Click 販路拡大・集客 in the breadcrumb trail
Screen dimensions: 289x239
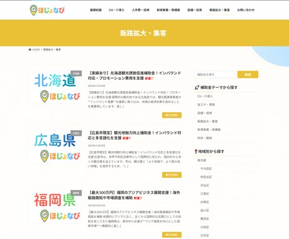coord(52,50)
